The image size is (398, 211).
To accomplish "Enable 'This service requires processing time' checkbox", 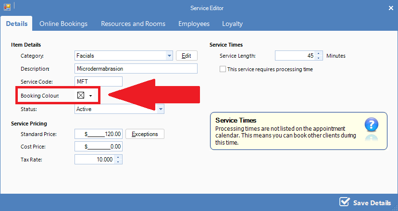I will pyautogui.click(x=223, y=69).
